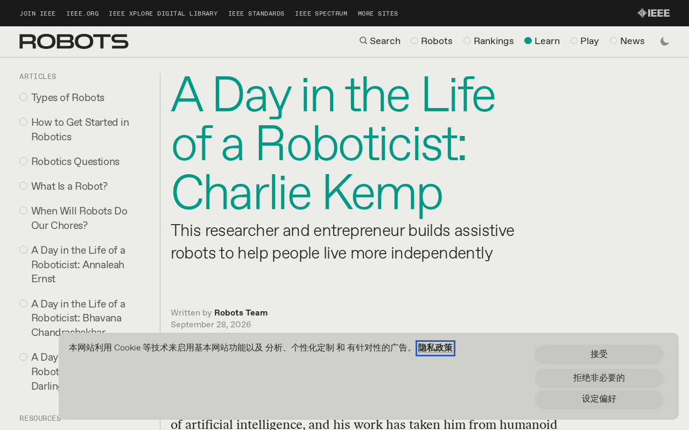Toggle dark mode moon icon
The width and height of the screenshot is (689, 430).
(x=665, y=41)
